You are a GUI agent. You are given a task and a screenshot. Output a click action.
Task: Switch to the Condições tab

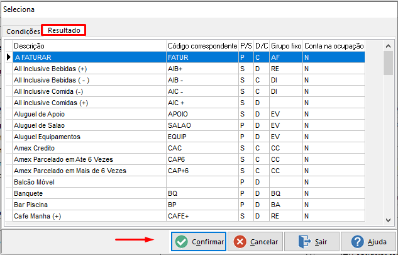click(x=23, y=31)
